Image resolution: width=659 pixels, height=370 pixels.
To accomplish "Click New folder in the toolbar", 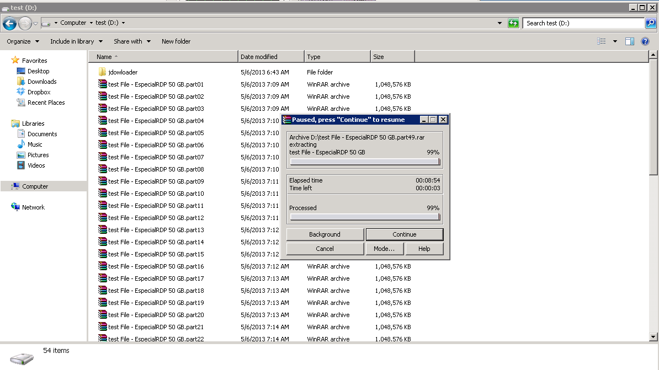I will click(176, 41).
